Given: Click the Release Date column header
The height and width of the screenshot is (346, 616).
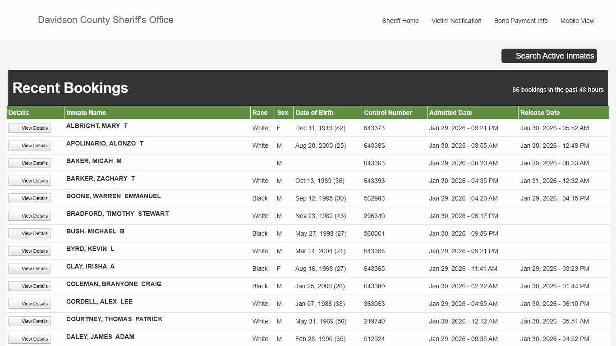Looking at the screenshot, I should (x=539, y=113).
